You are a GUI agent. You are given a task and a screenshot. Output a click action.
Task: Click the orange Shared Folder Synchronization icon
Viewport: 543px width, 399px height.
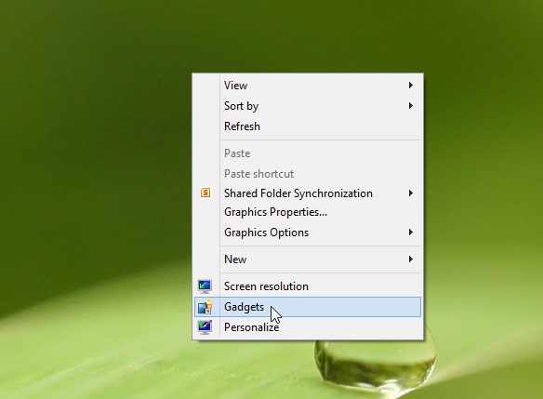pos(205,193)
